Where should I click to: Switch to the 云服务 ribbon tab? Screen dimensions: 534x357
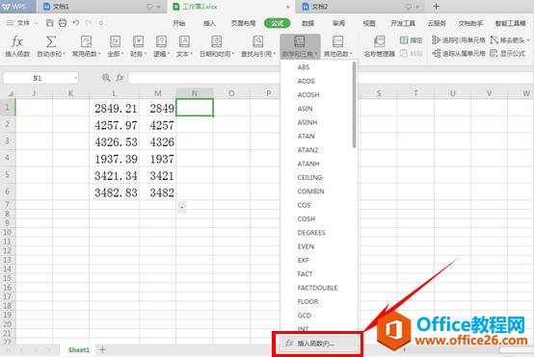437,23
